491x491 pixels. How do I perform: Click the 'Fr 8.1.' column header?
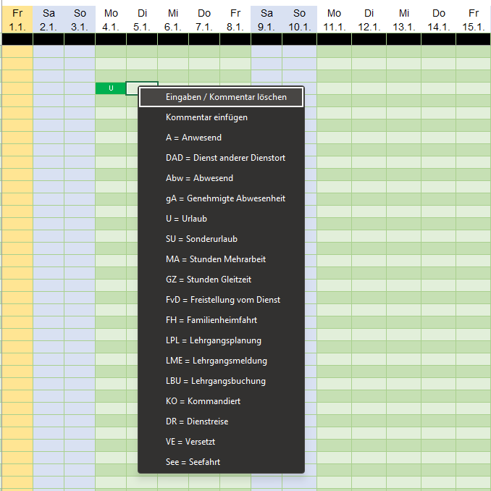point(235,20)
